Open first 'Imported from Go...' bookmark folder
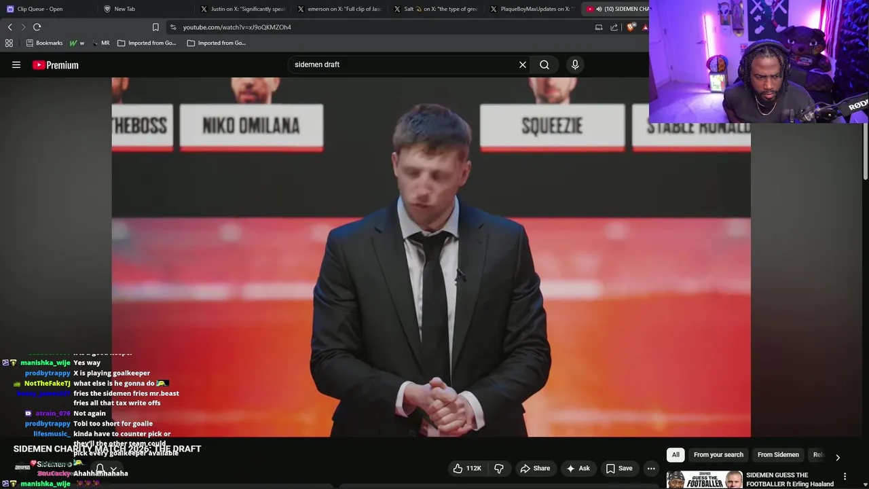 [x=147, y=43]
